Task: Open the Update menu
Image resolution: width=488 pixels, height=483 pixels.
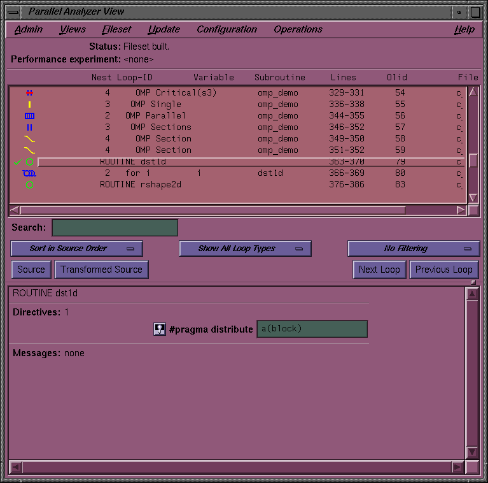Action: click(x=164, y=29)
